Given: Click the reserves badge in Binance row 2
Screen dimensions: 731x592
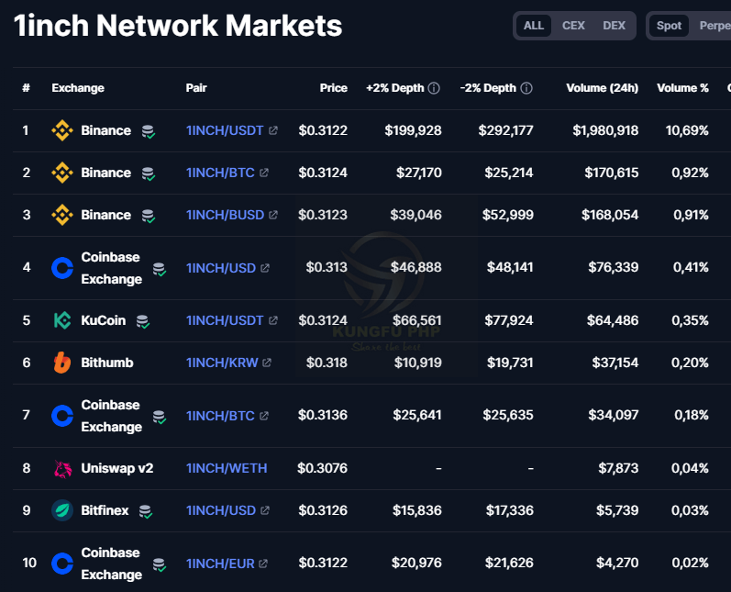Looking at the screenshot, I should click(149, 174).
